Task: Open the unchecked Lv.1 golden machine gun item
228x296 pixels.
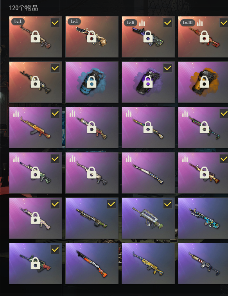Action: [92, 37]
